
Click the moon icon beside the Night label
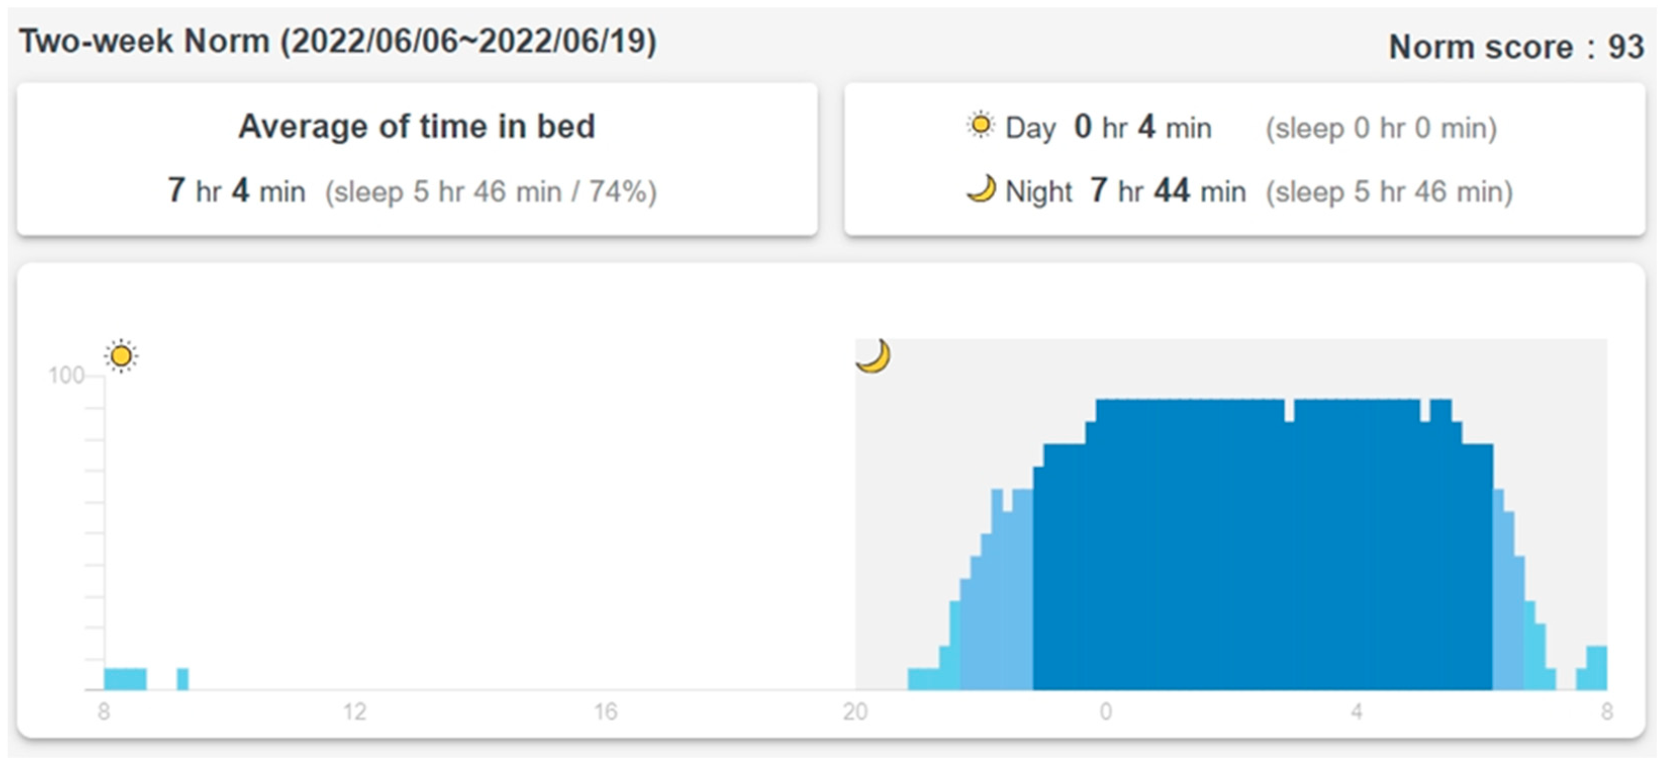(981, 190)
